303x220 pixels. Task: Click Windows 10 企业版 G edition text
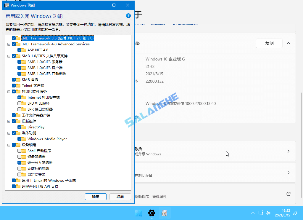tap(165, 59)
